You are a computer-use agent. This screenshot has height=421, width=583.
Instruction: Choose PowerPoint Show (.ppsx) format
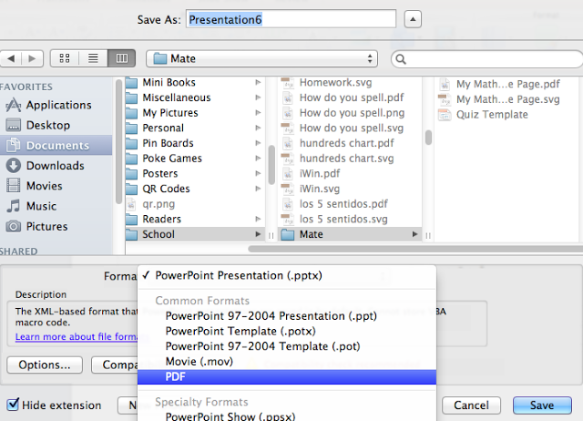click(x=287, y=416)
